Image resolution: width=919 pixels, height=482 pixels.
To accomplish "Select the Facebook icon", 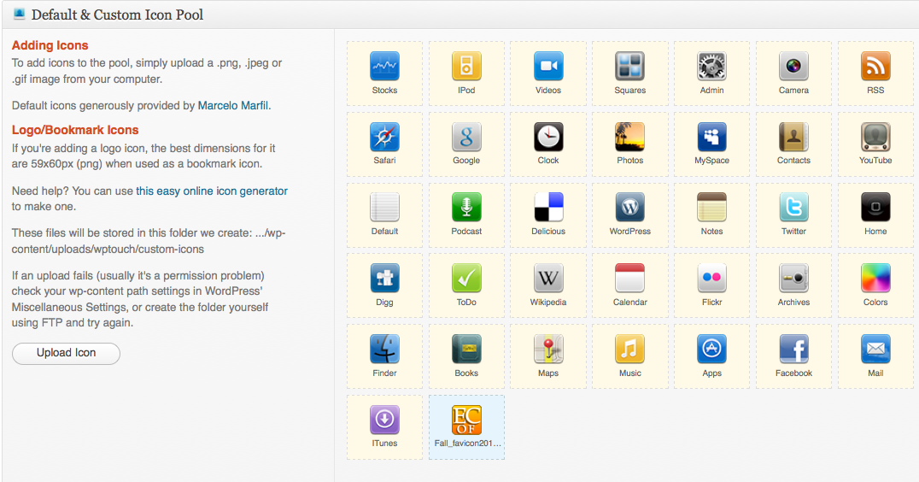I will pos(793,350).
